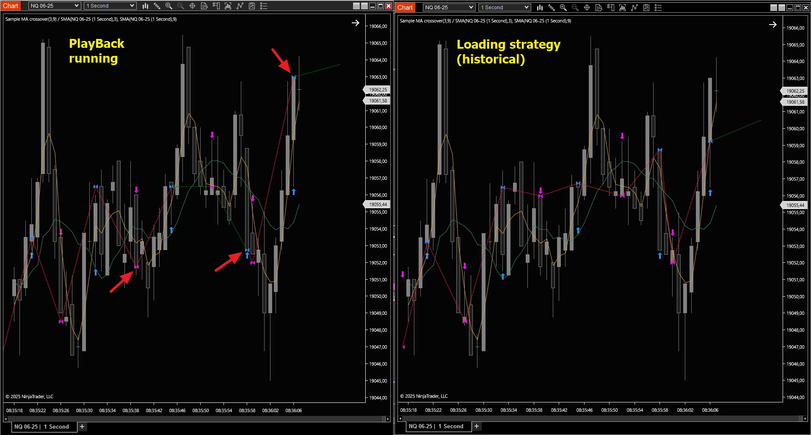Show the data box in right chart
This screenshot has width=811, height=435.
point(599,8)
